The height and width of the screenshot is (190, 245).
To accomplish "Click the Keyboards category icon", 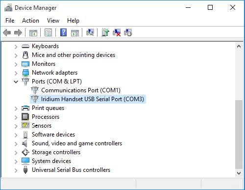I will click(x=25, y=46).
